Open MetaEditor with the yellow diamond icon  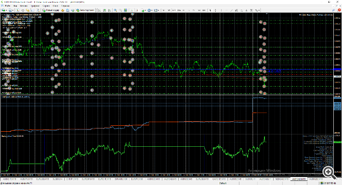coord(62,10)
